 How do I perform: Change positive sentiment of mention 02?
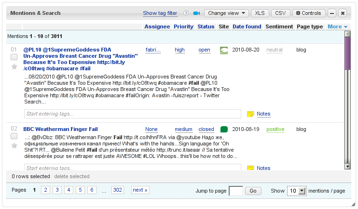[x=275, y=129]
